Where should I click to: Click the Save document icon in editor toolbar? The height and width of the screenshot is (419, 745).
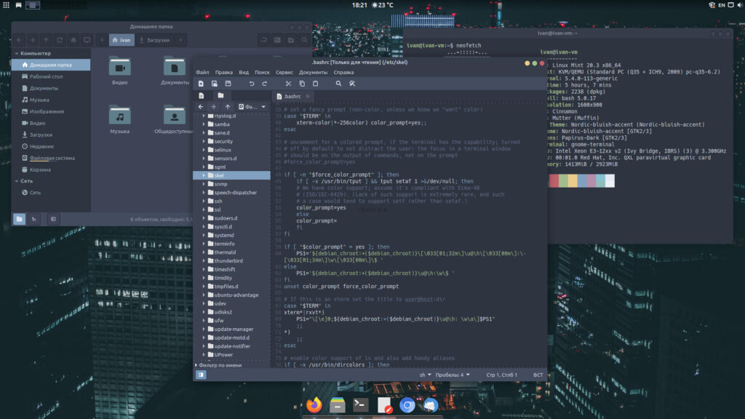[x=228, y=84]
